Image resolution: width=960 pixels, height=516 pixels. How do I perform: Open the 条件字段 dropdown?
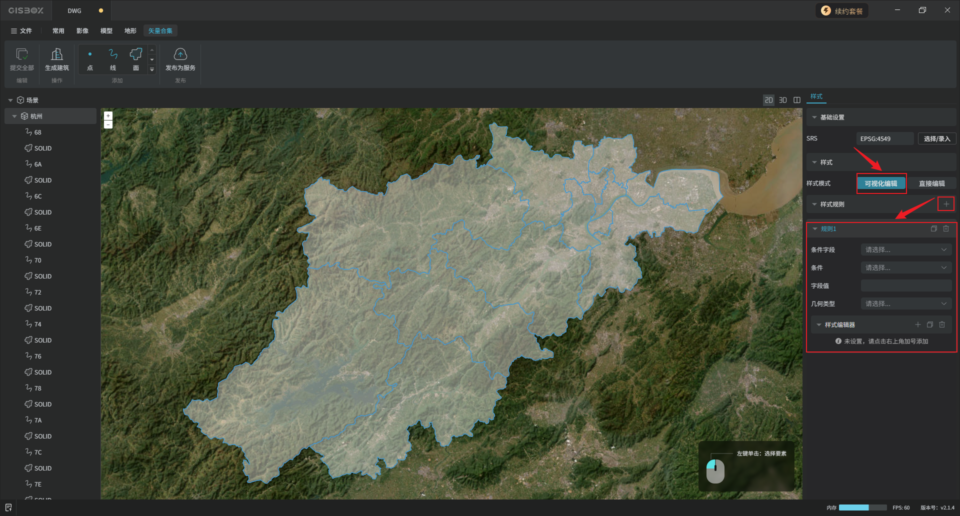pyautogui.click(x=906, y=250)
